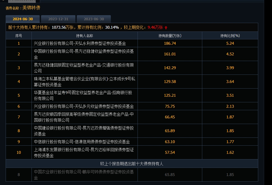Click serial number 5 cell

[x=19, y=95]
